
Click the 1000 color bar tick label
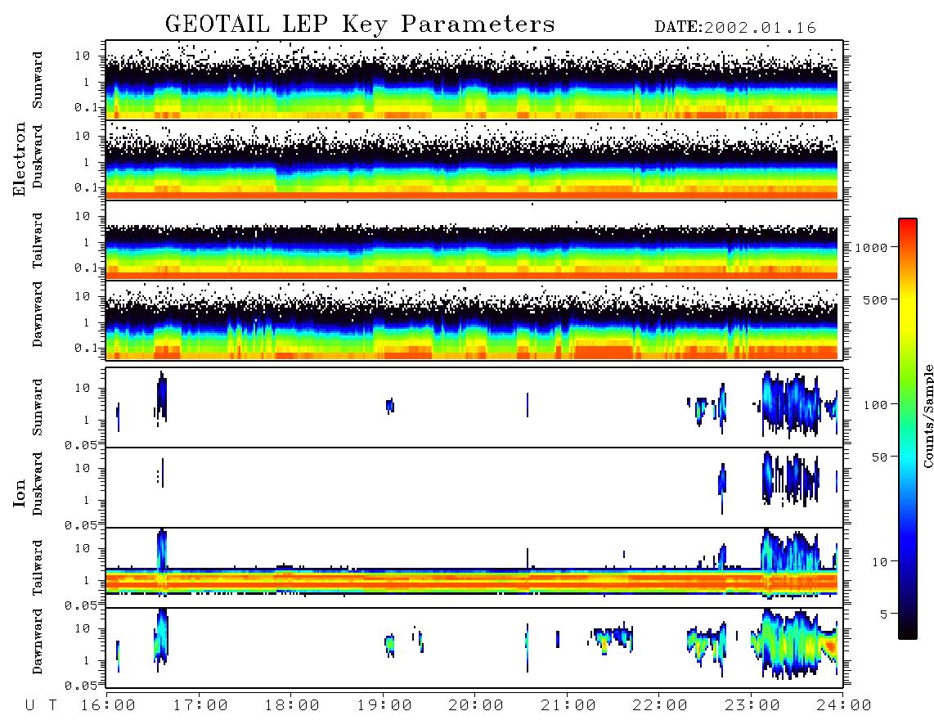tap(871, 247)
